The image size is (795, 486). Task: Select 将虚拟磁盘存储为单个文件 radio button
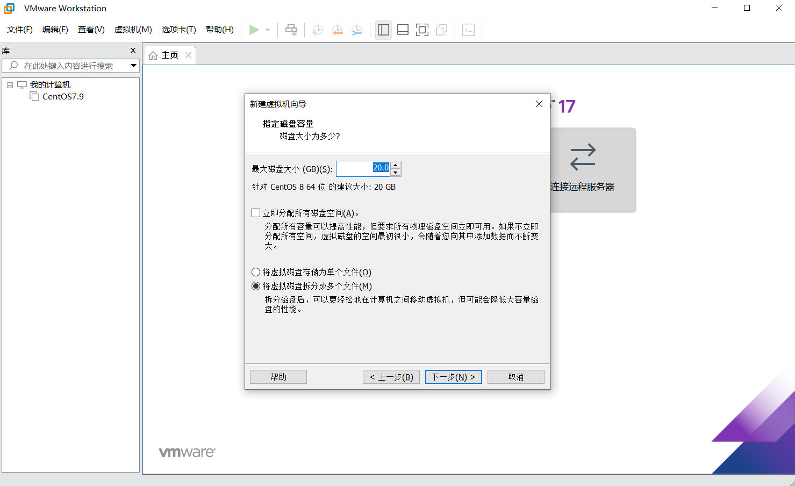pos(256,272)
